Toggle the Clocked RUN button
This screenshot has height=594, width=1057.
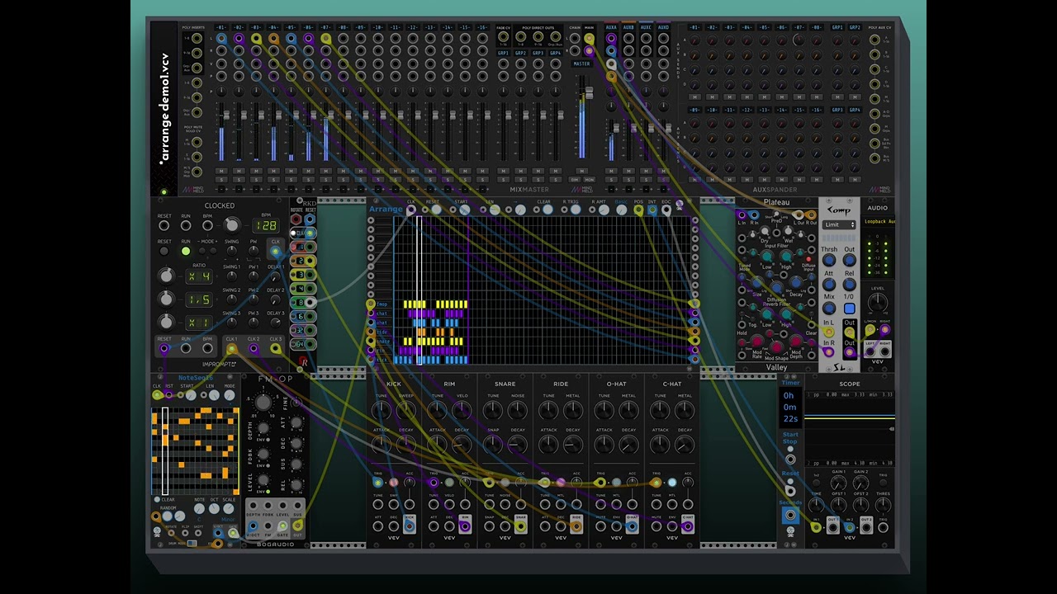coord(186,251)
